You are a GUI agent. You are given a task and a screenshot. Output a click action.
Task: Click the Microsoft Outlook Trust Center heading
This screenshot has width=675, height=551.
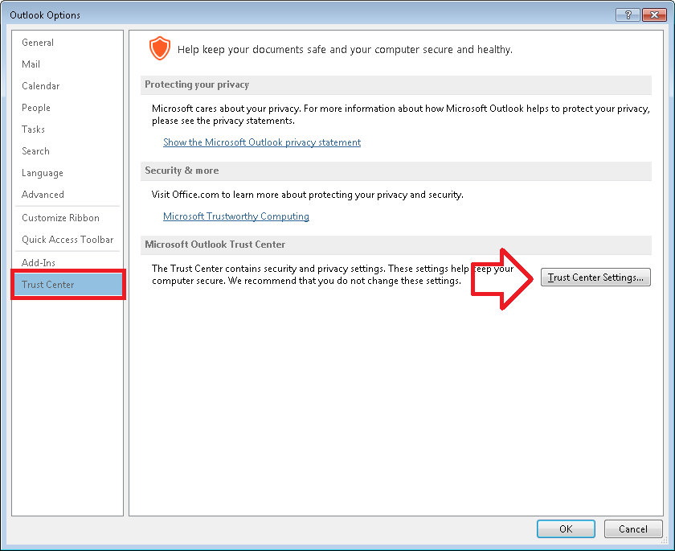(215, 245)
